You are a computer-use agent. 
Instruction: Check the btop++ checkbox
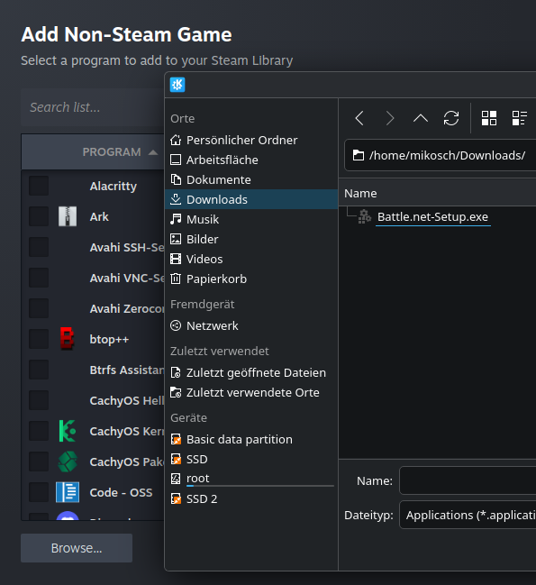(39, 339)
